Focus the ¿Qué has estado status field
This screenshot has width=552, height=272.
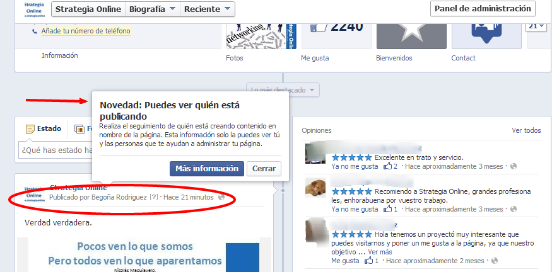click(55, 150)
